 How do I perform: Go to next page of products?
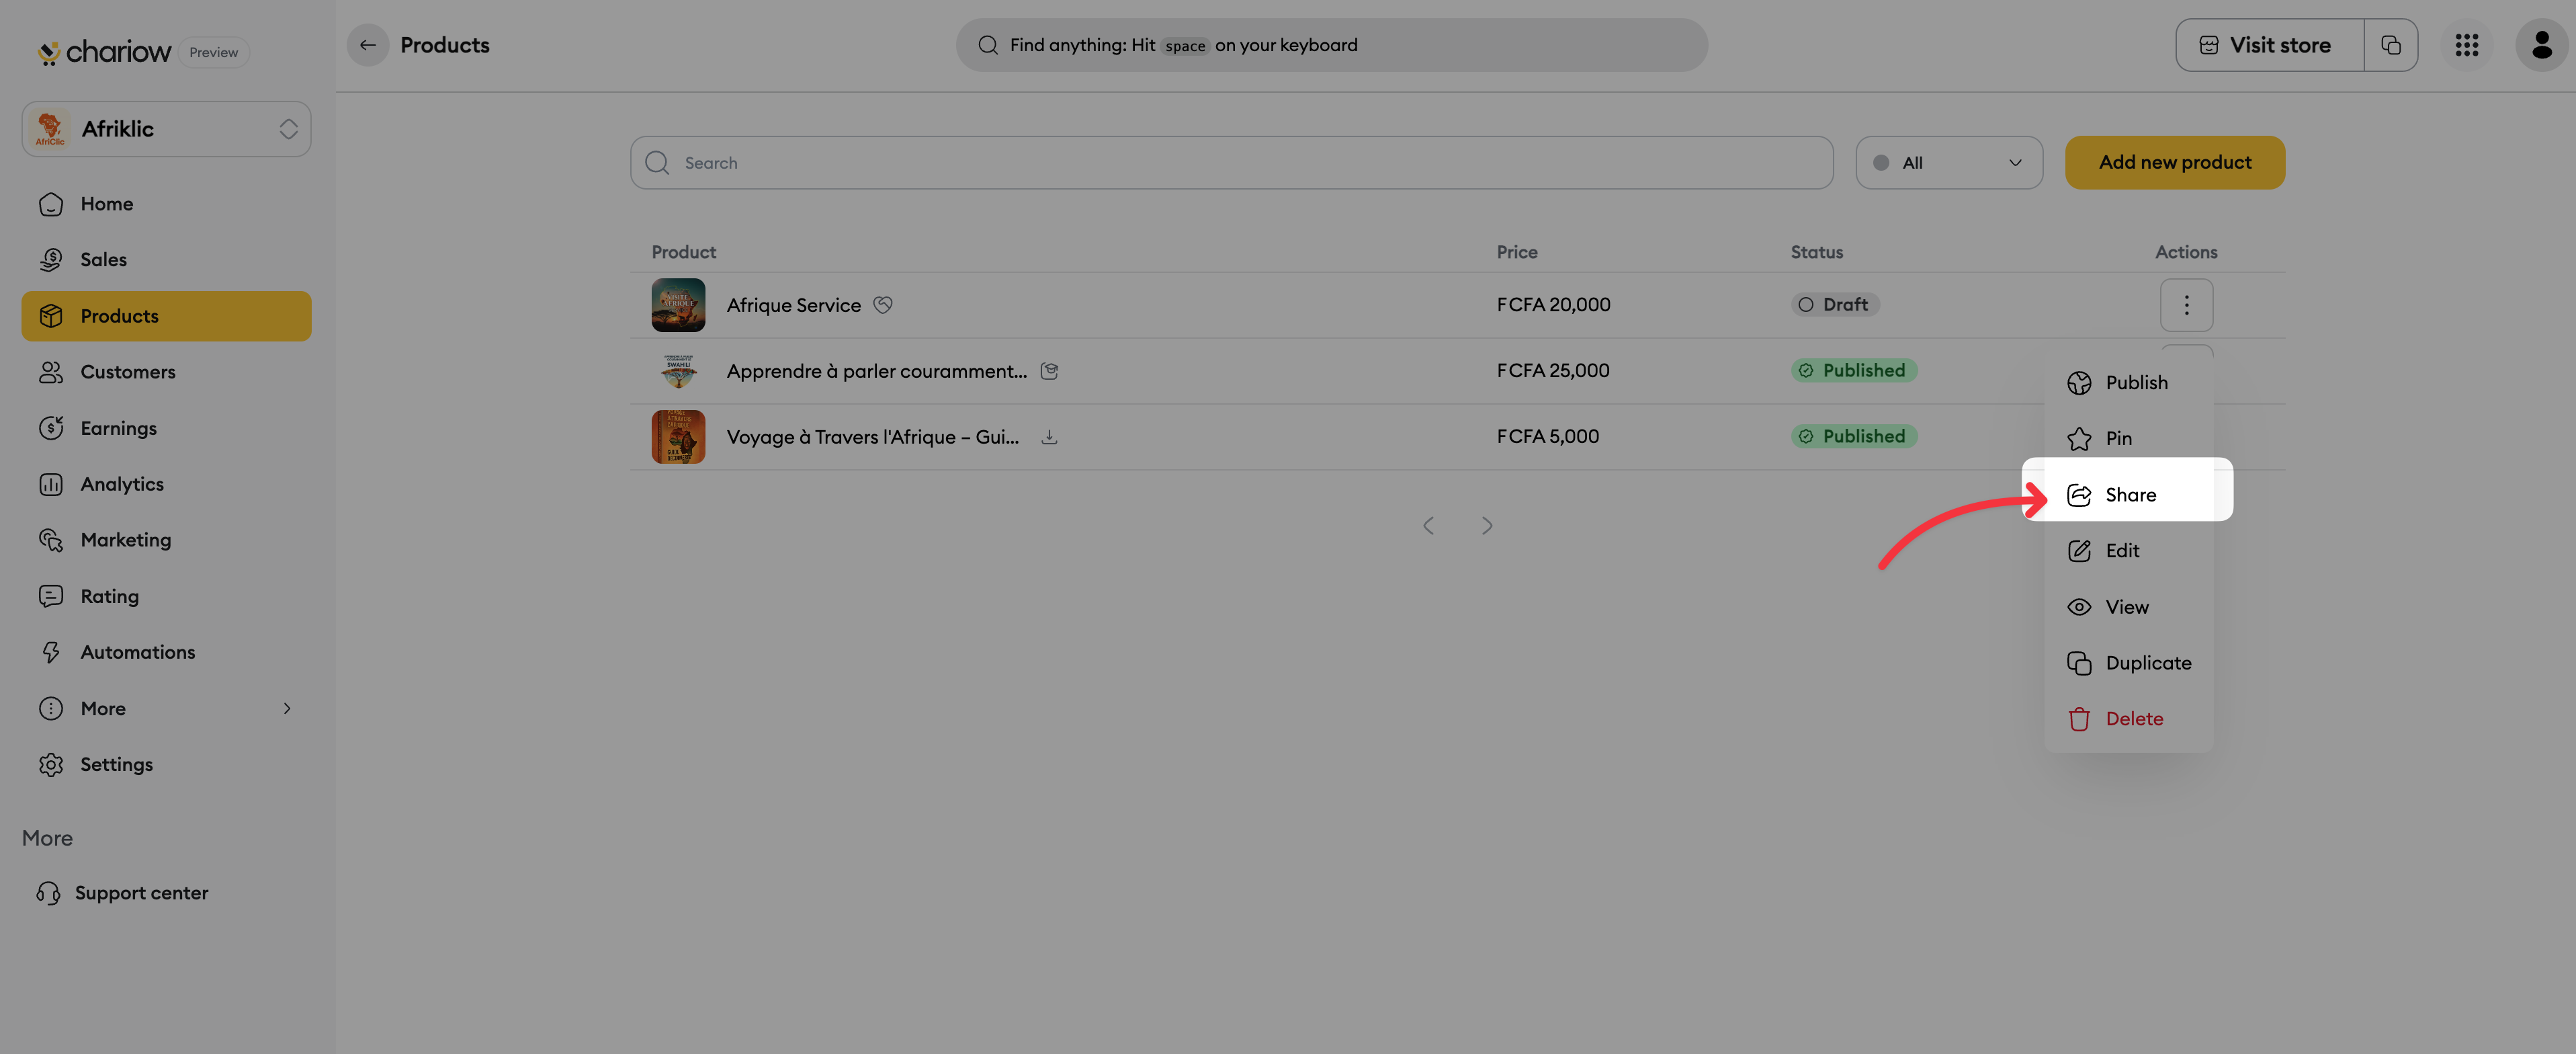1487,526
